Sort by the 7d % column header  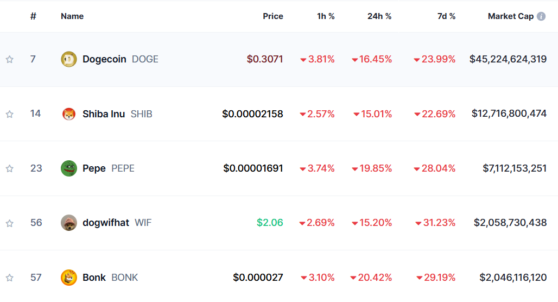(446, 16)
